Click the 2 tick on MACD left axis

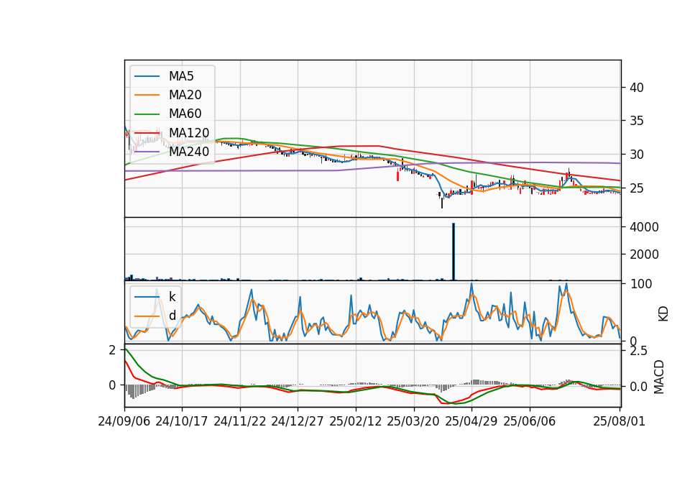click(113, 350)
